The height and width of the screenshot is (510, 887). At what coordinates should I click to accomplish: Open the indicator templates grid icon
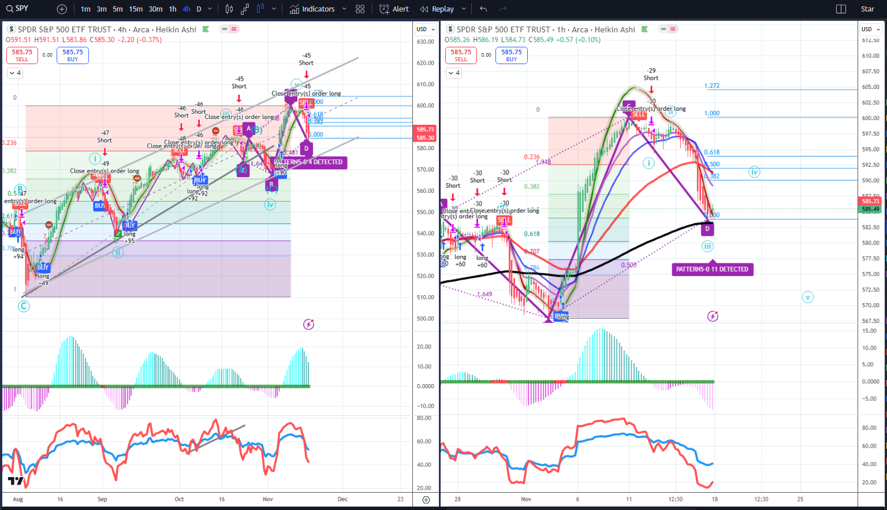(x=360, y=9)
